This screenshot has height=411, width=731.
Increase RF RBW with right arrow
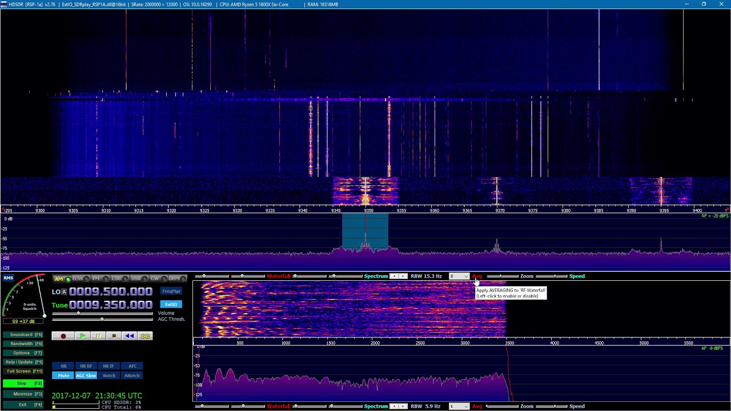tap(403, 276)
